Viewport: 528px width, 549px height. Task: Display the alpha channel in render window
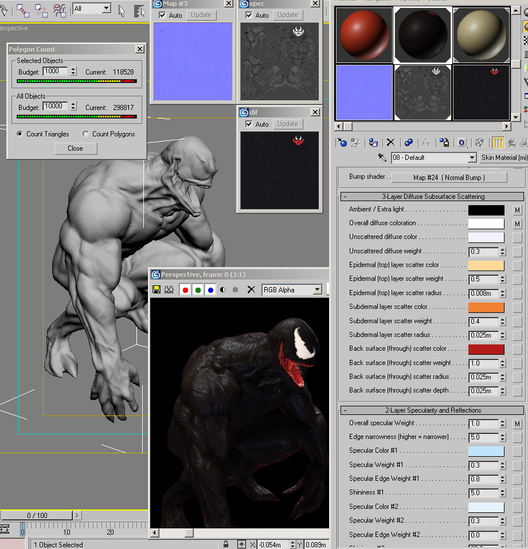[x=223, y=290]
